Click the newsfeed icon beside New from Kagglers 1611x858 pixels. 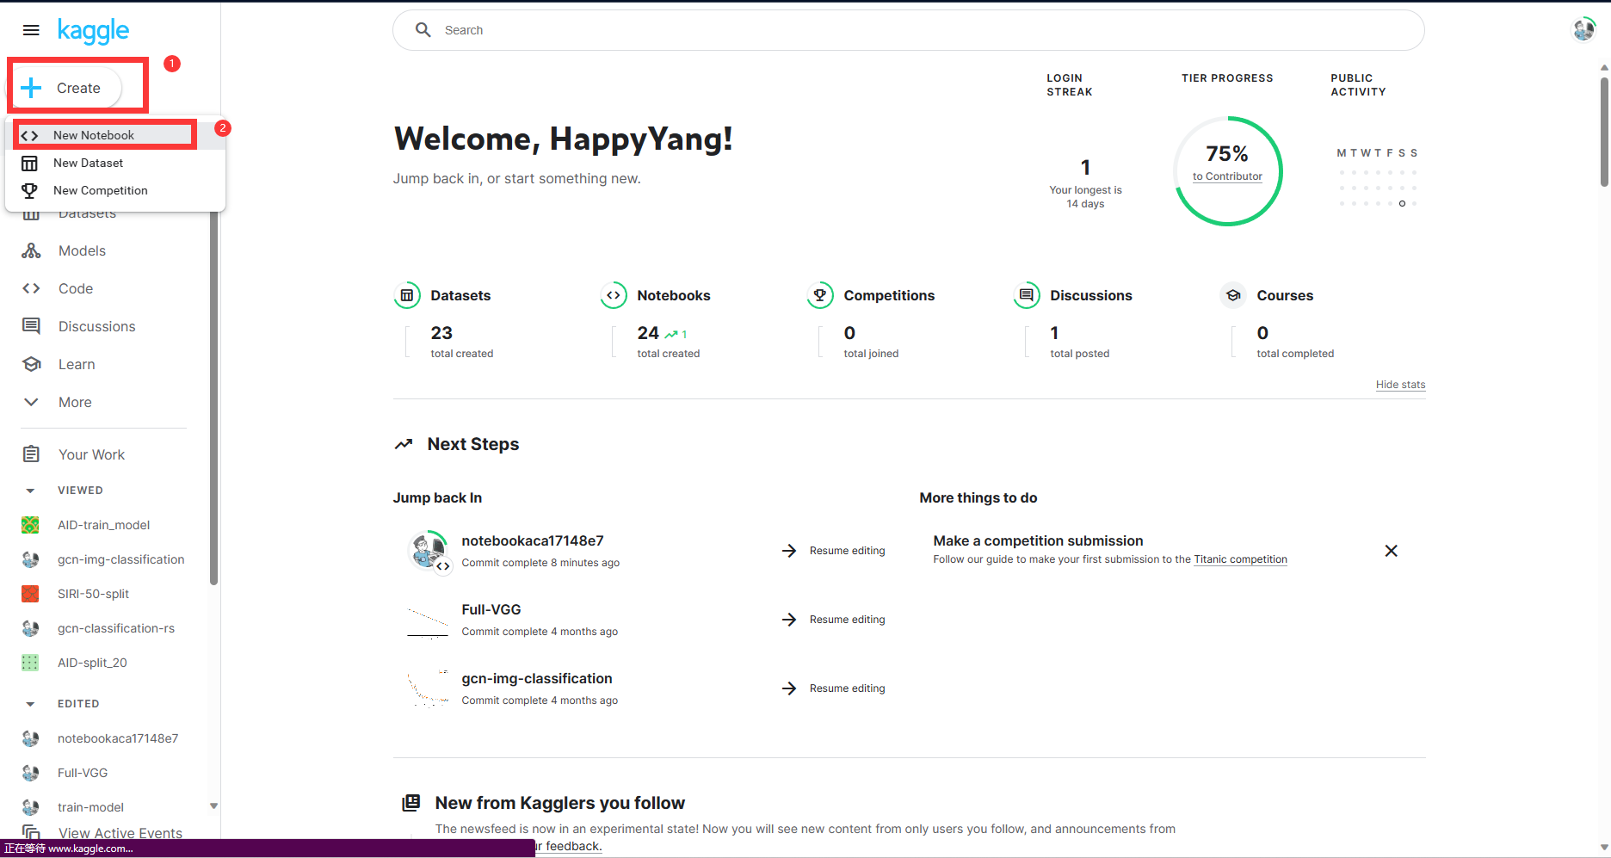411,802
